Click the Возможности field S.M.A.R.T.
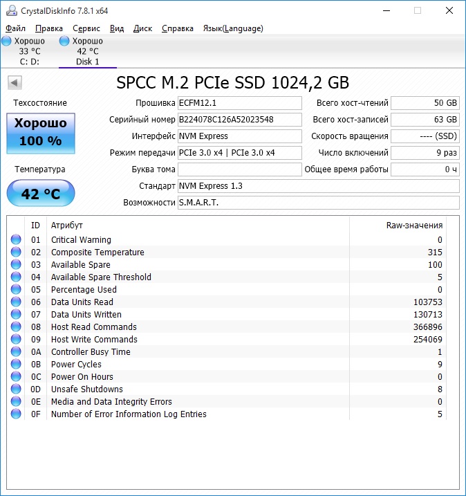Viewport: 466px width, 496px height. (x=319, y=203)
